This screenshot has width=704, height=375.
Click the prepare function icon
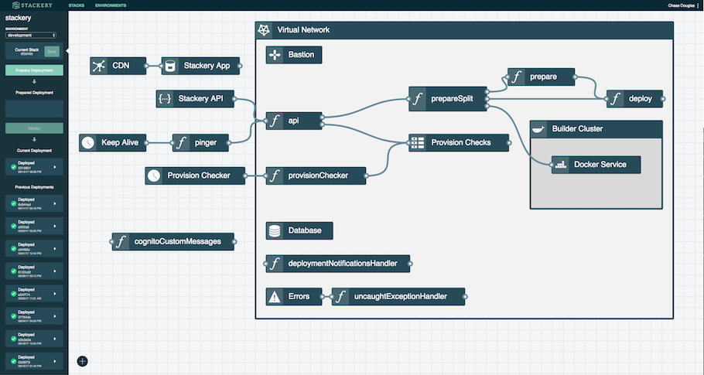[516, 77]
